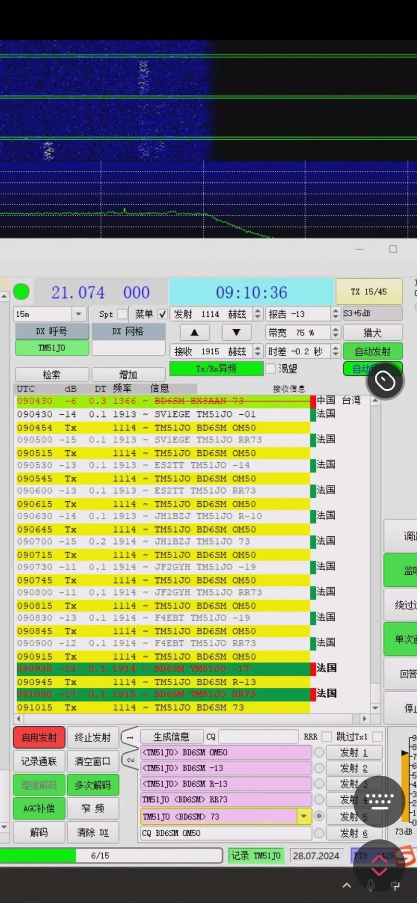Click the red 启用发射 button
The image size is (417, 903).
click(x=39, y=737)
